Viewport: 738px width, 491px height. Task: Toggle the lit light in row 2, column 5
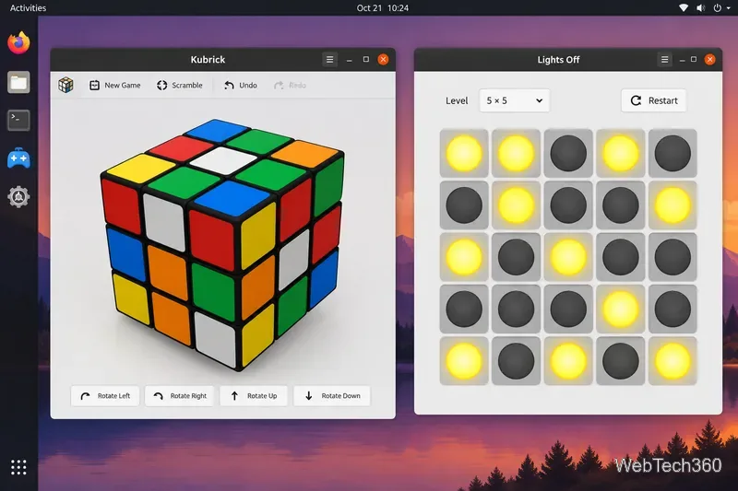coord(673,205)
